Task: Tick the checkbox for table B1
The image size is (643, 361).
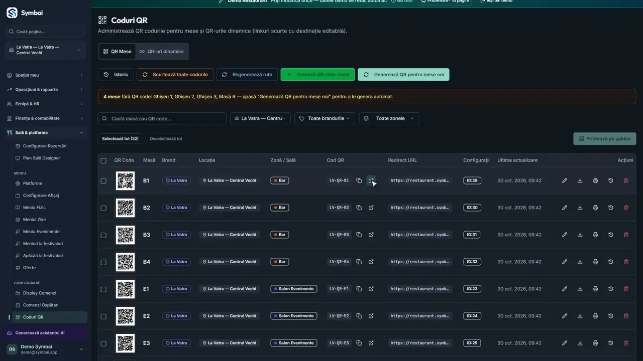Action: [103, 181]
